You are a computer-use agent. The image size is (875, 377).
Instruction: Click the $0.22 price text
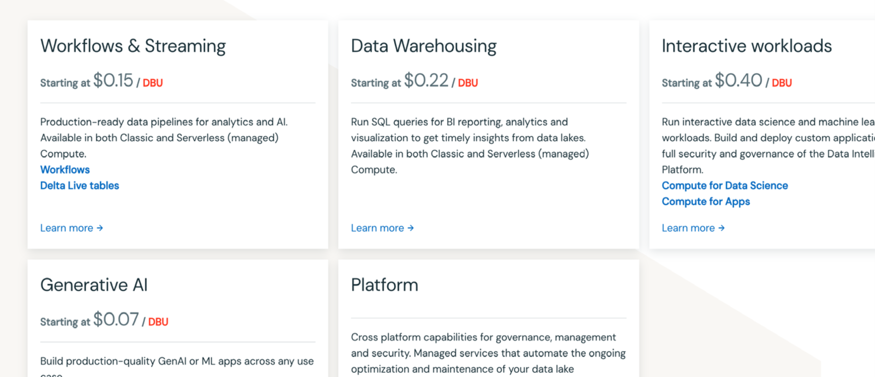point(426,81)
